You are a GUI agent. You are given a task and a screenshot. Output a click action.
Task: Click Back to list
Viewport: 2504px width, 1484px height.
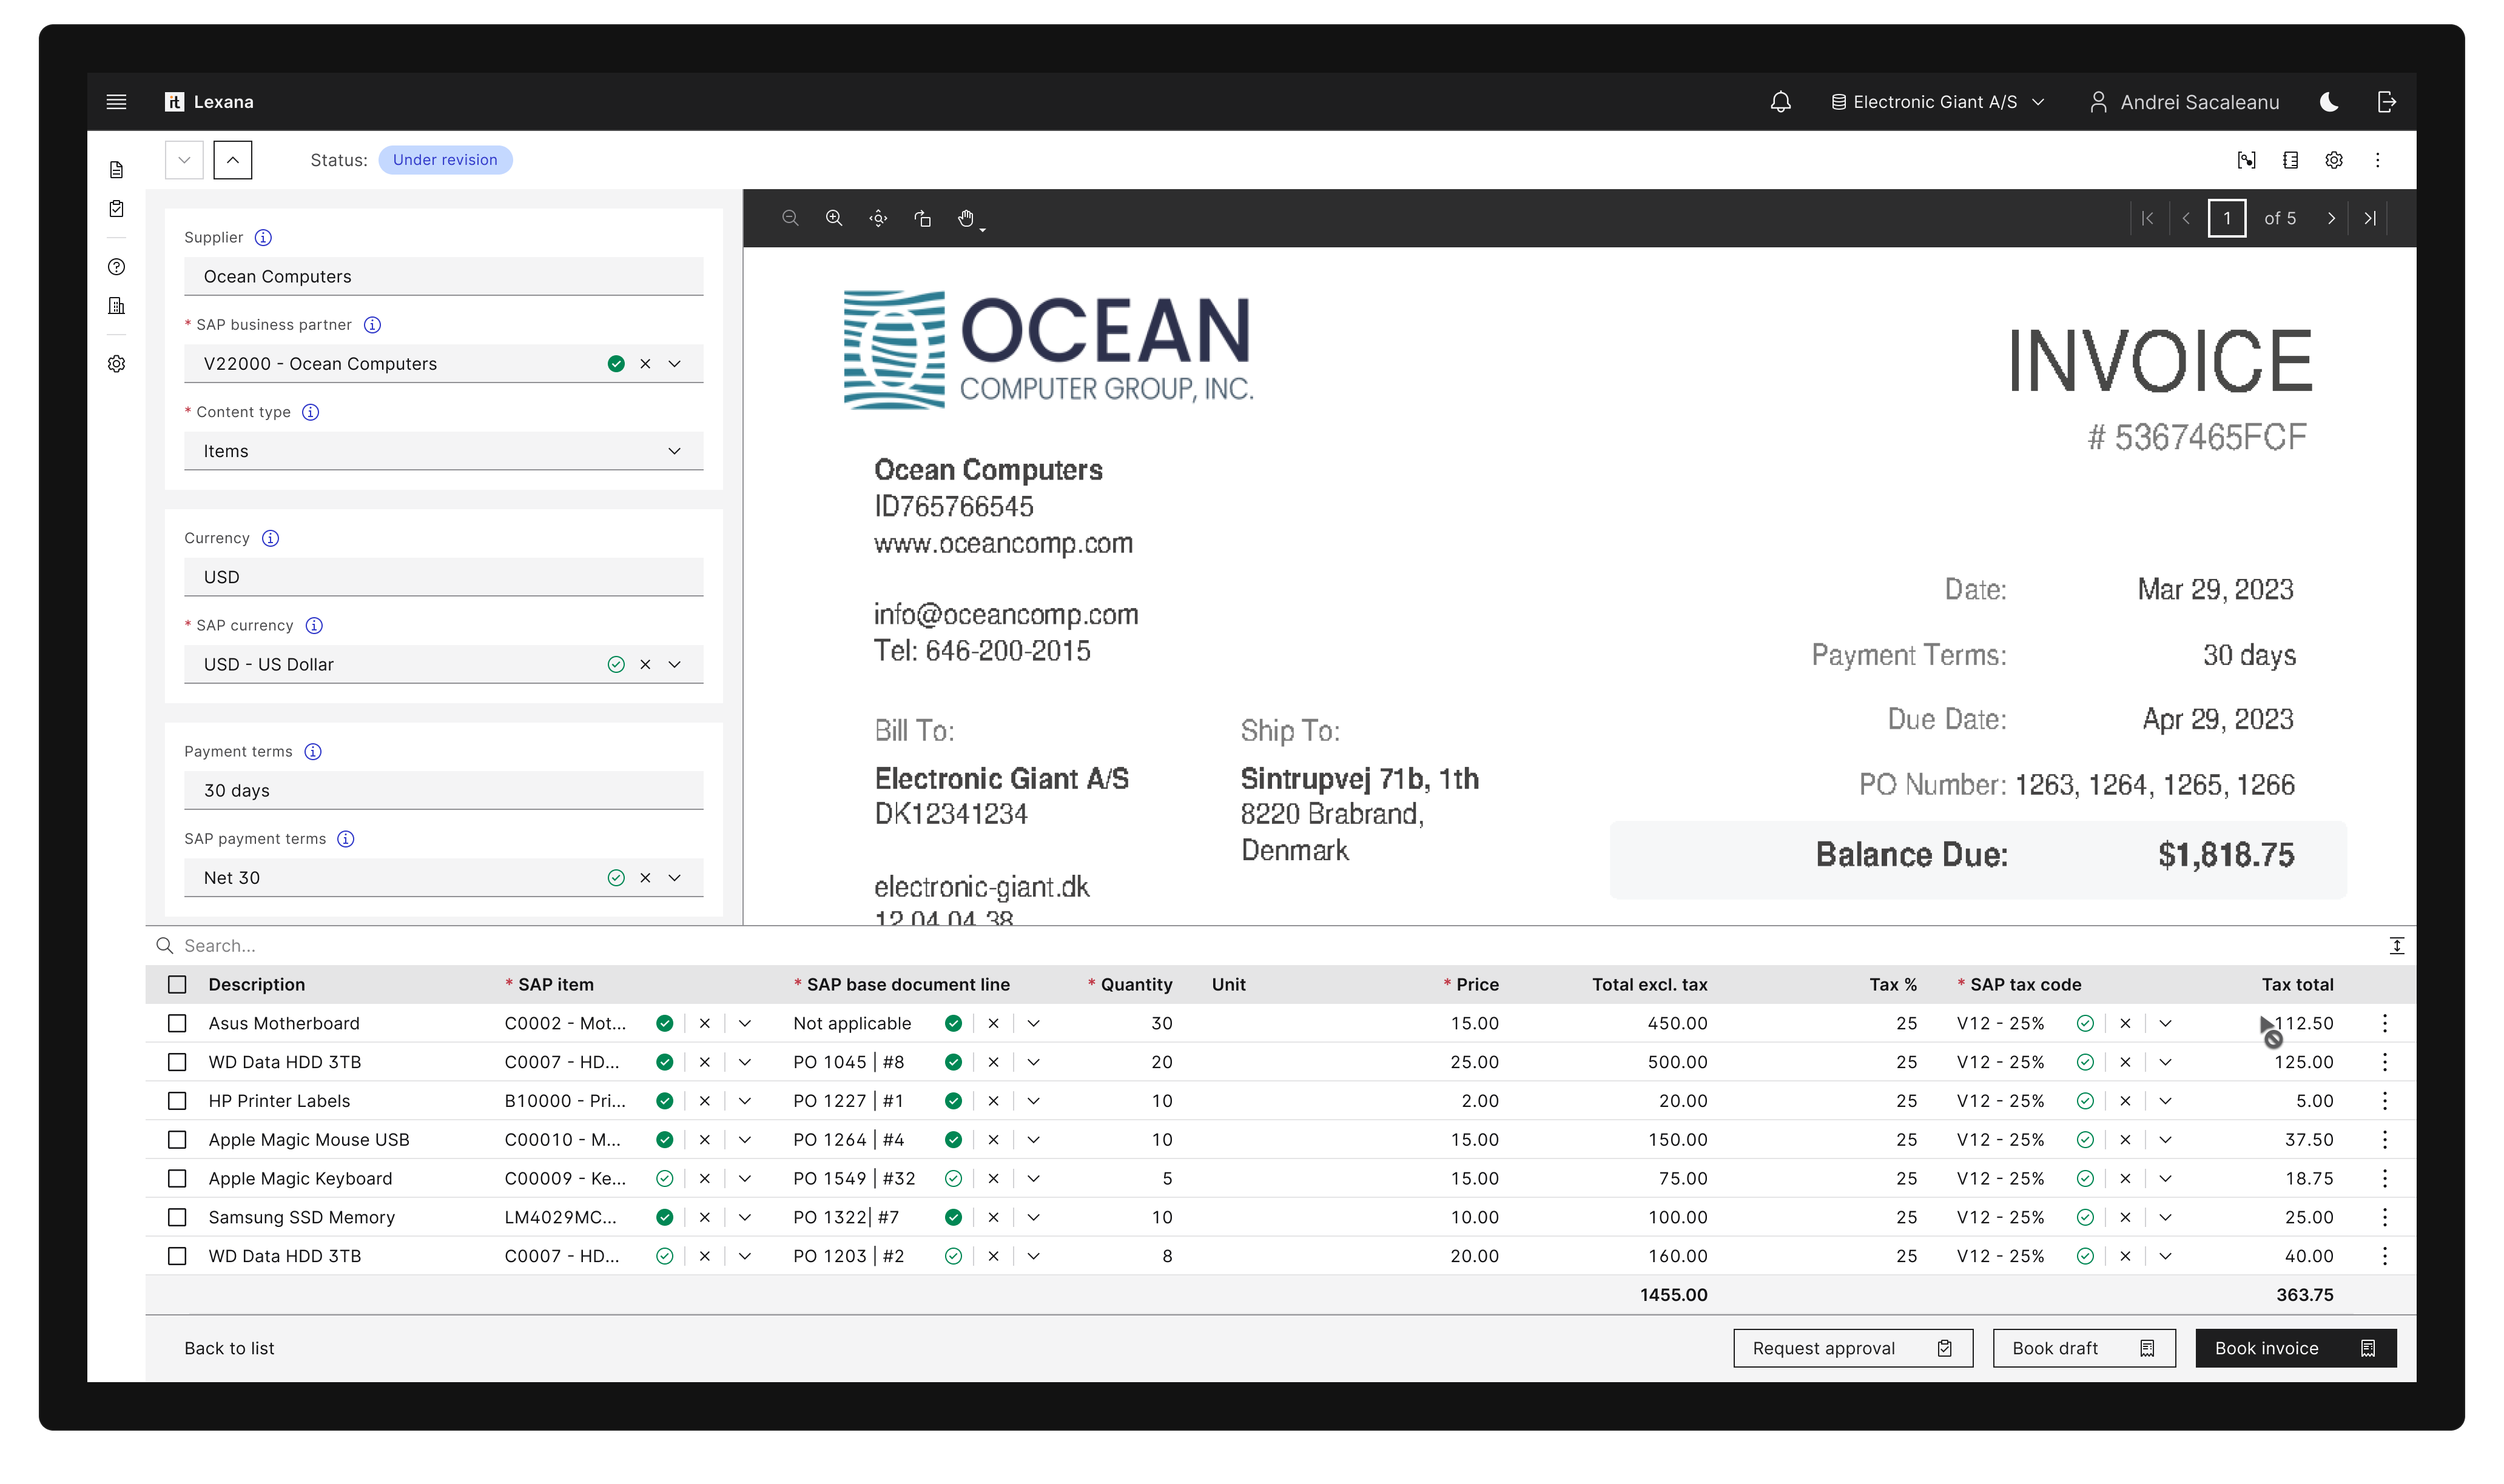(x=229, y=1348)
